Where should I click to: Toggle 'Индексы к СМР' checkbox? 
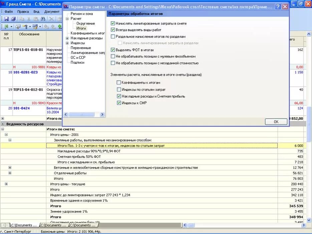[119, 103]
